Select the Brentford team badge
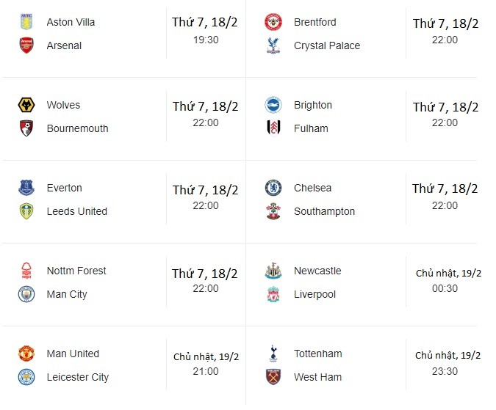Viewport: 496px width, 410px height. [273, 22]
